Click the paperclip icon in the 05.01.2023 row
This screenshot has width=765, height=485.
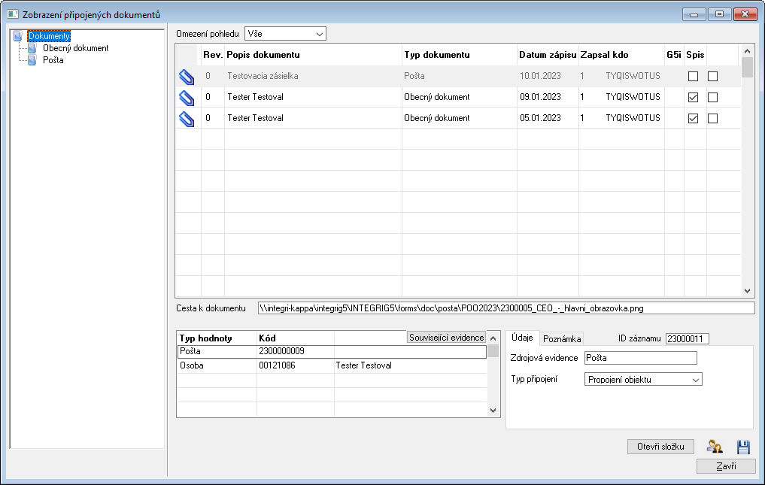click(187, 119)
